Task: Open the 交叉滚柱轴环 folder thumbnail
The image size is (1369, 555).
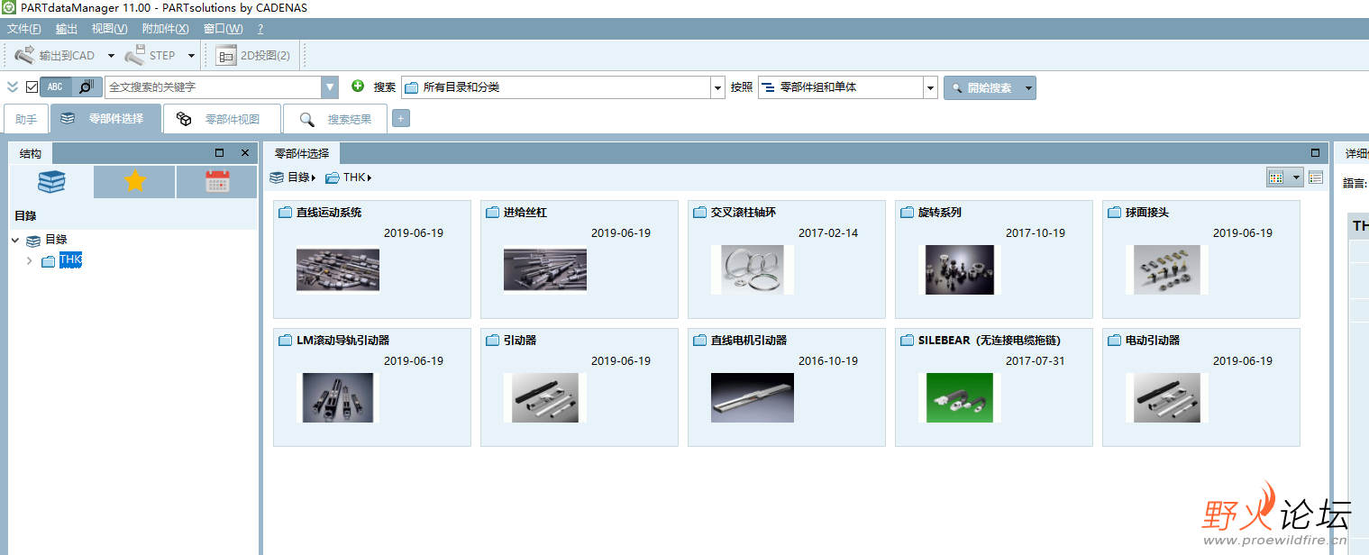Action: pos(753,269)
